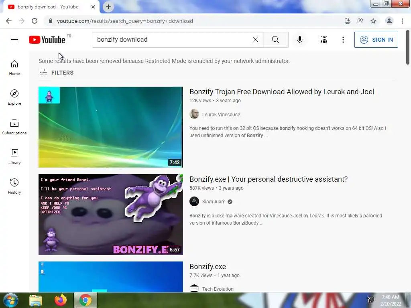Start voice search with microphone icon

(x=300, y=40)
